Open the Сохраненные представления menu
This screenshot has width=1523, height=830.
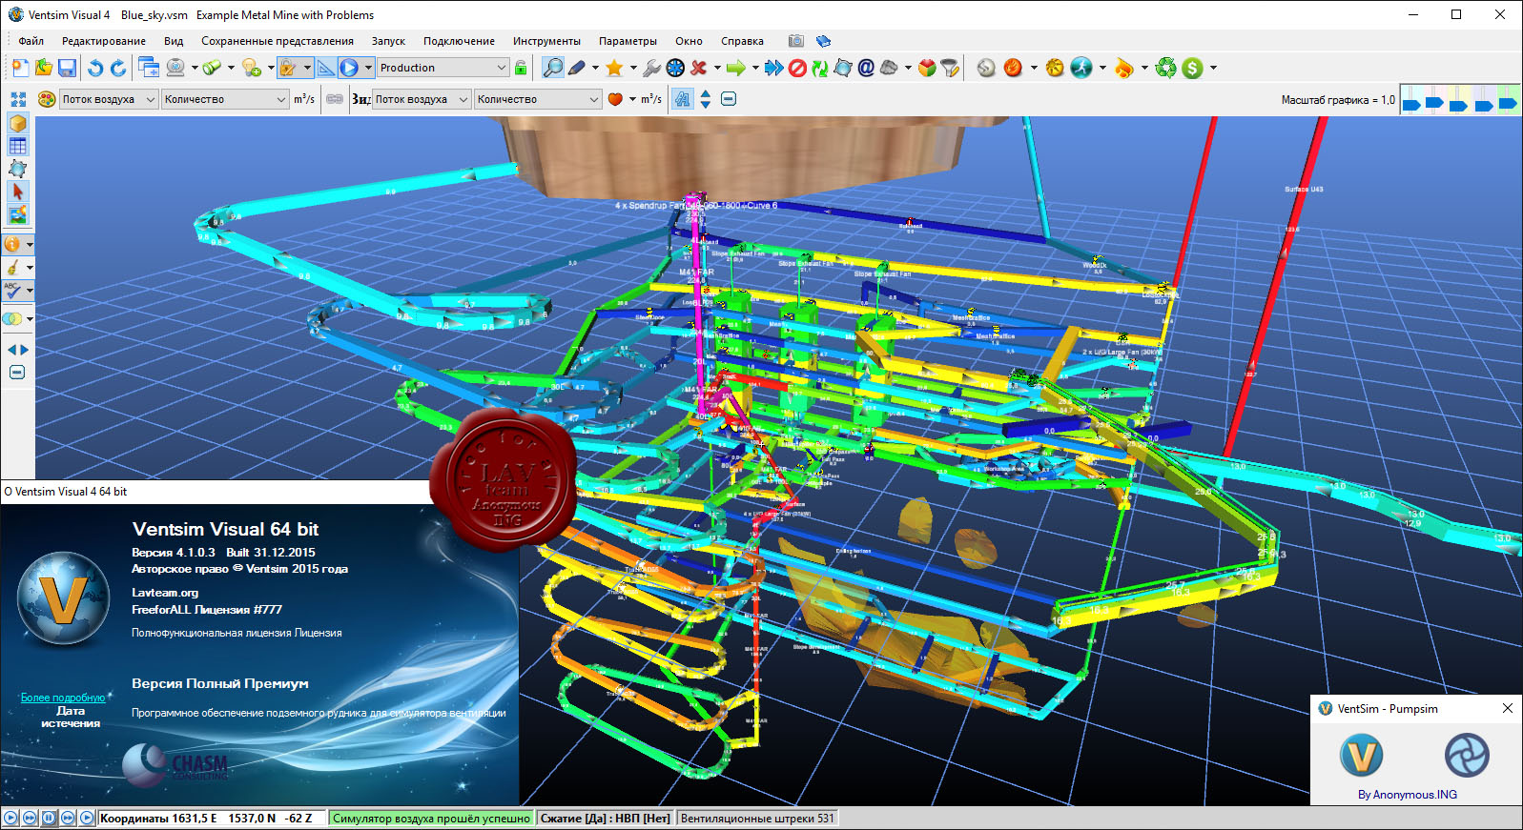(278, 41)
